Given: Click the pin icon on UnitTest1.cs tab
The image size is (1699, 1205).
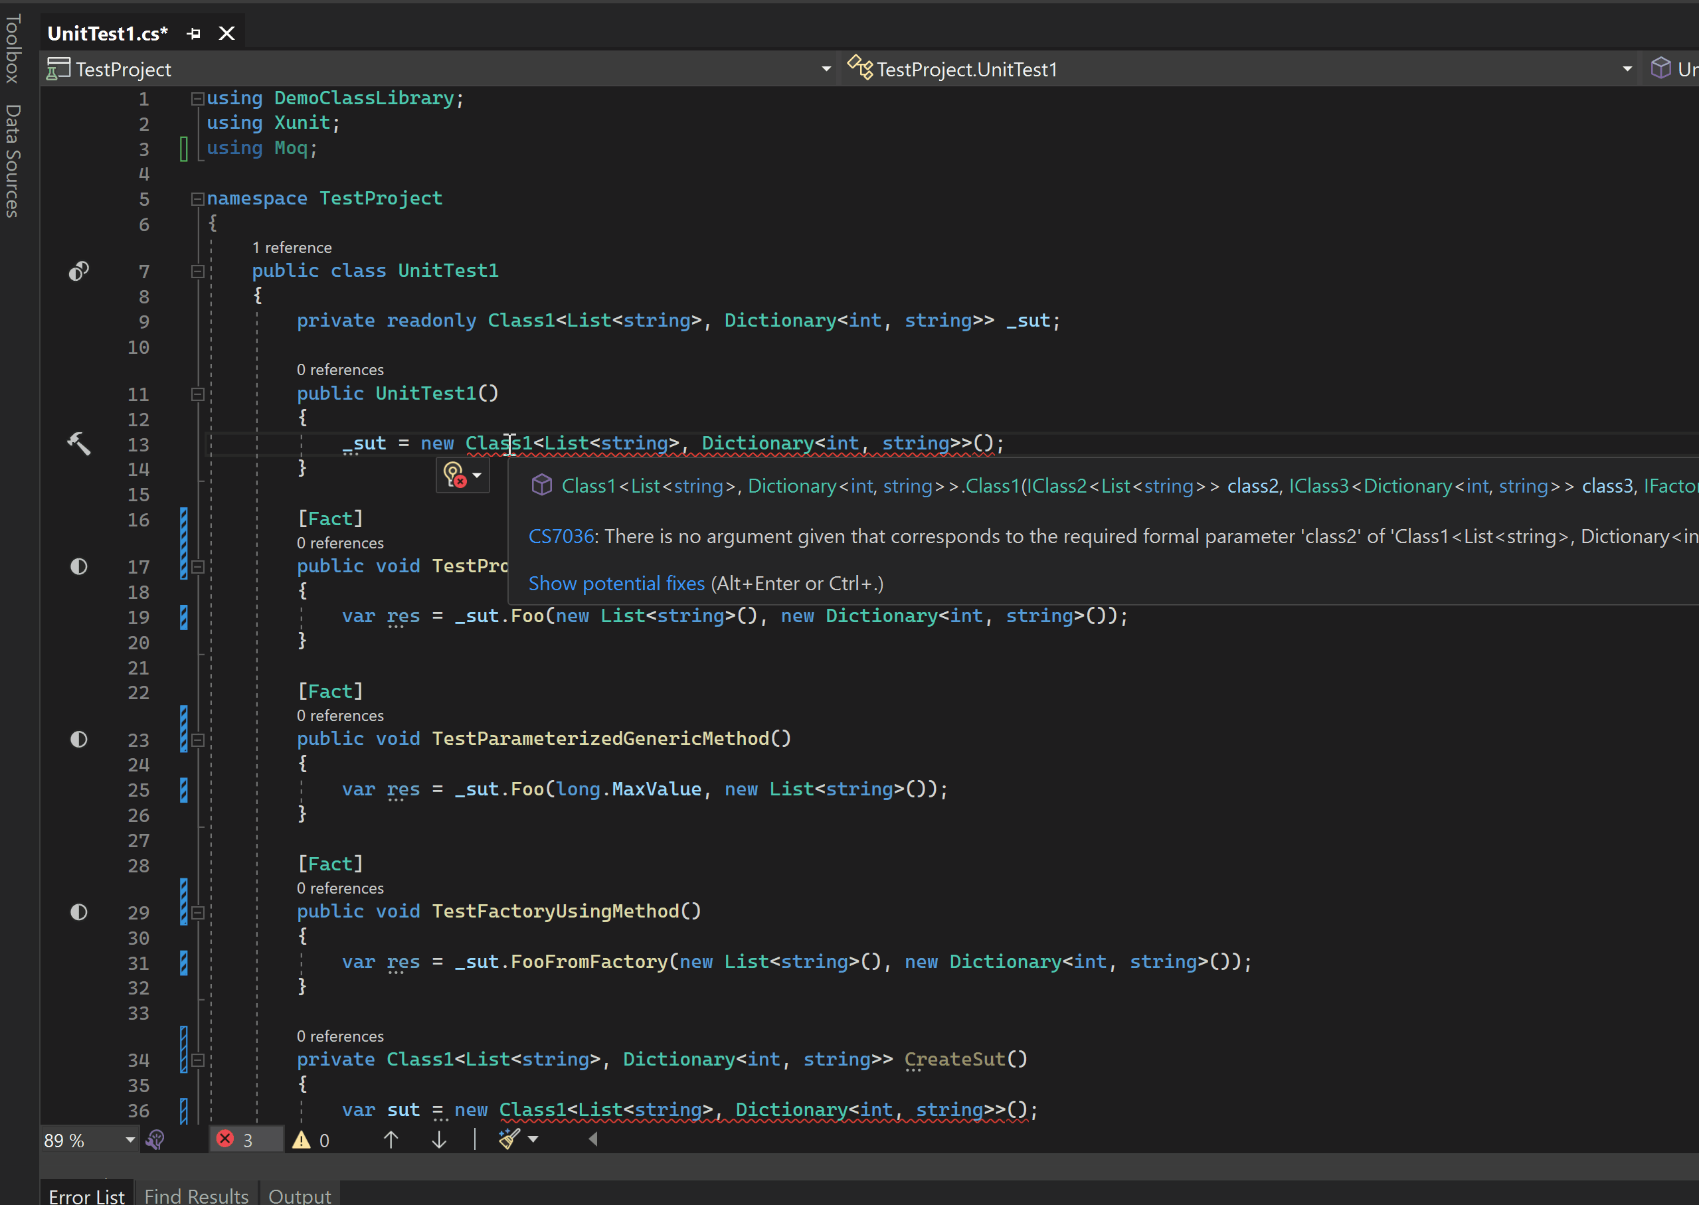Looking at the screenshot, I should 194,33.
